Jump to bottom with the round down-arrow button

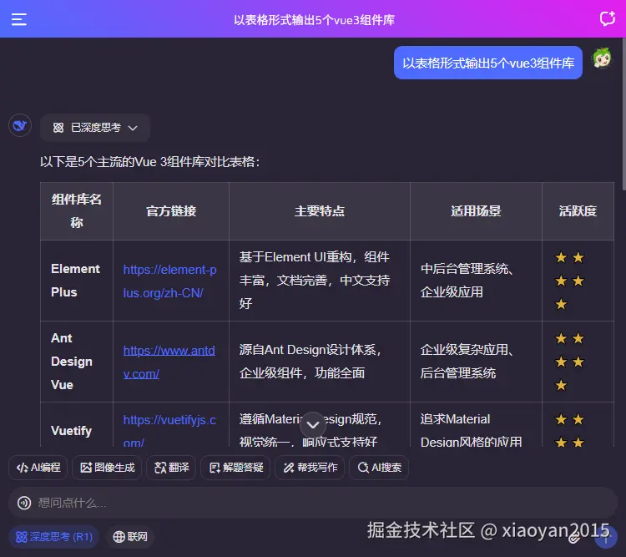313,425
